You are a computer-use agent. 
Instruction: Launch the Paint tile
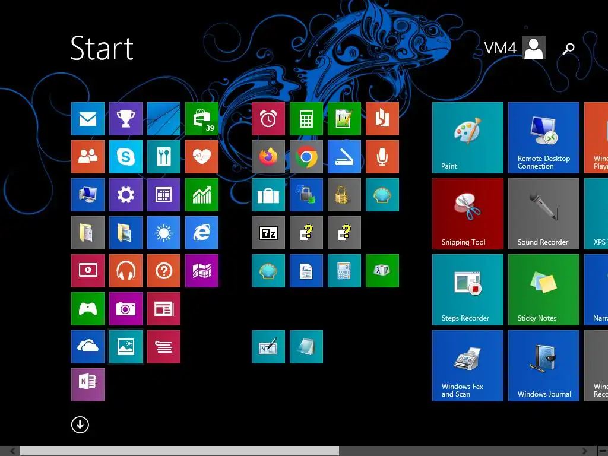point(468,138)
